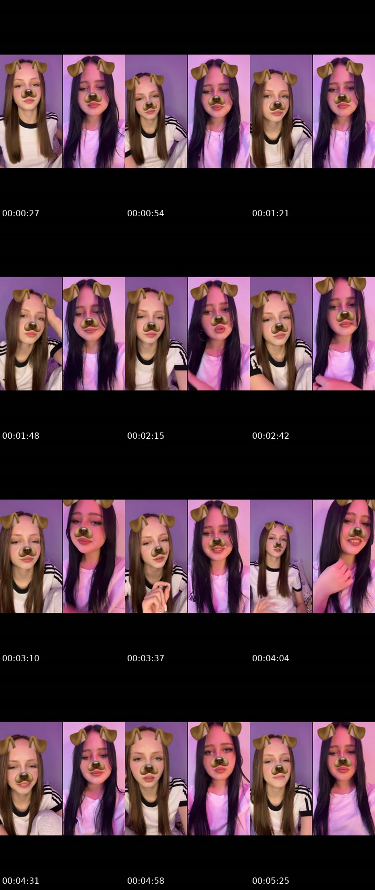Image resolution: width=375 pixels, height=890 pixels.
Task: Select the frame thumbnail labeled 00:01:48
Action: [x=63, y=333]
